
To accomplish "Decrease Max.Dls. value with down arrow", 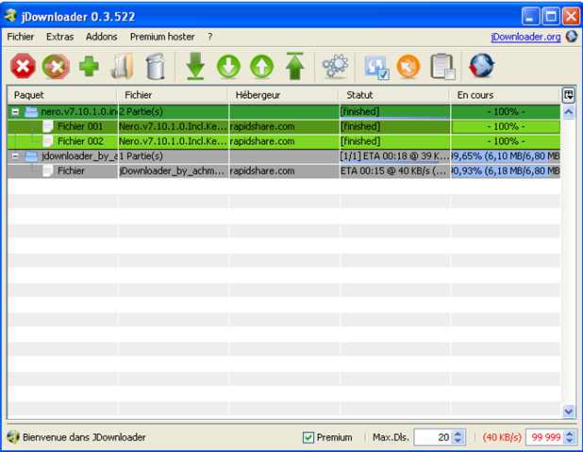I will point(458,441).
